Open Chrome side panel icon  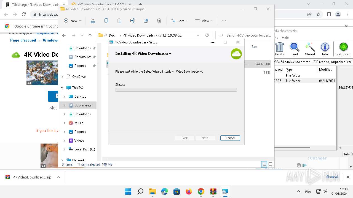[329, 14]
